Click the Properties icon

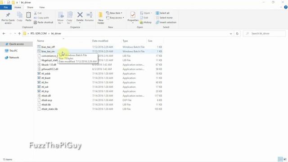(133, 15)
